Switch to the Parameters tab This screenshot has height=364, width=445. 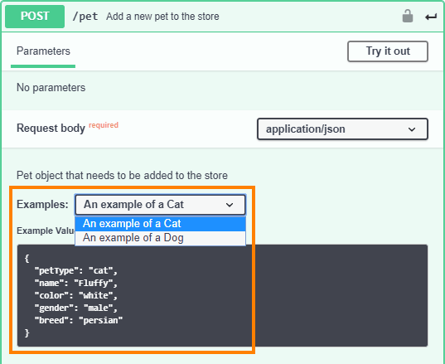click(43, 51)
